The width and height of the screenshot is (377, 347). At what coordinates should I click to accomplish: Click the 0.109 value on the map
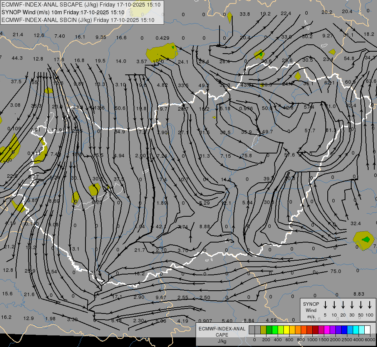pyautogui.click(x=14, y=129)
